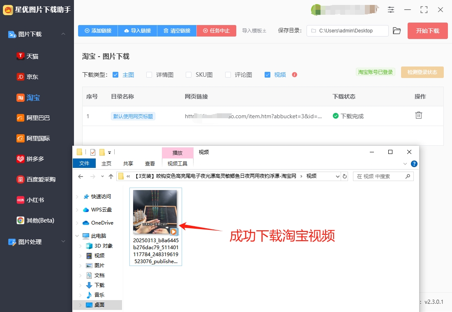Start downloading with 开始下载
Screen dimensions: 452x312
click(x=427, y=31)
